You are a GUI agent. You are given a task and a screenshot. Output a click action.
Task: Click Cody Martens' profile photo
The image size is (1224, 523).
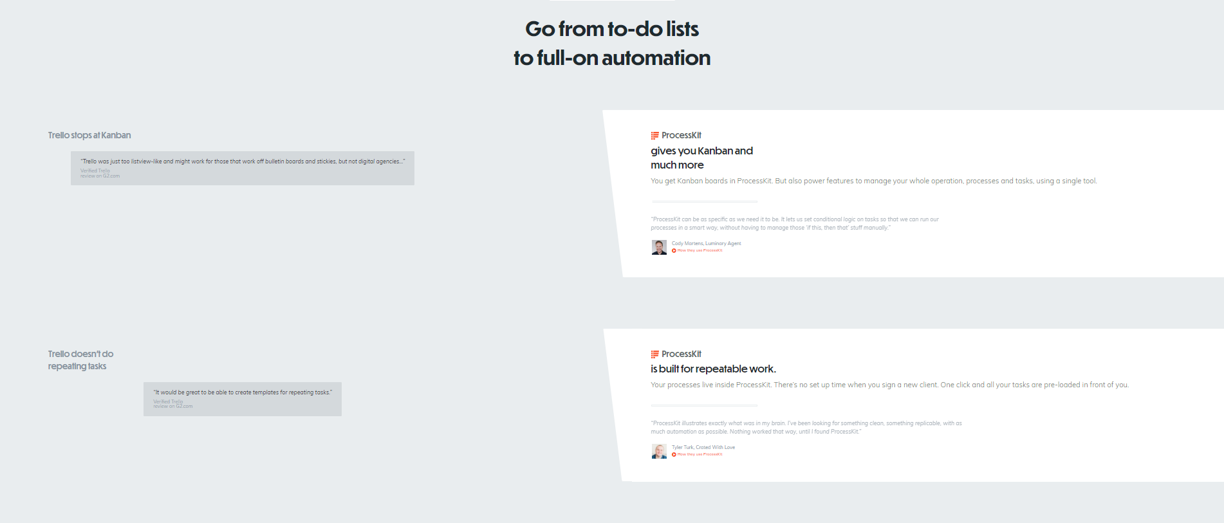point(659,248)
